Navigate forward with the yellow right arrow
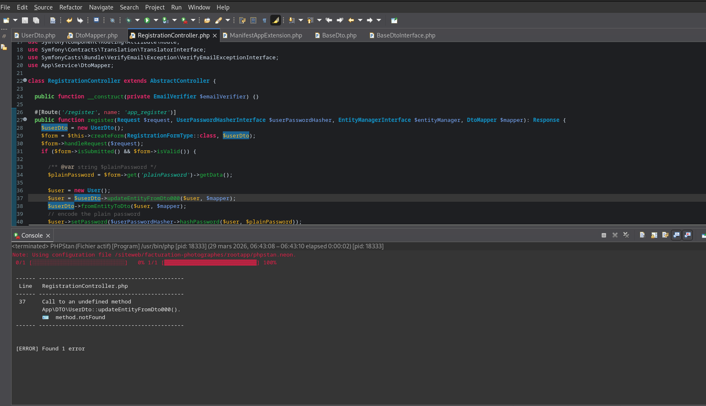This screenshot has height=406, width=706. coord(370,20)
